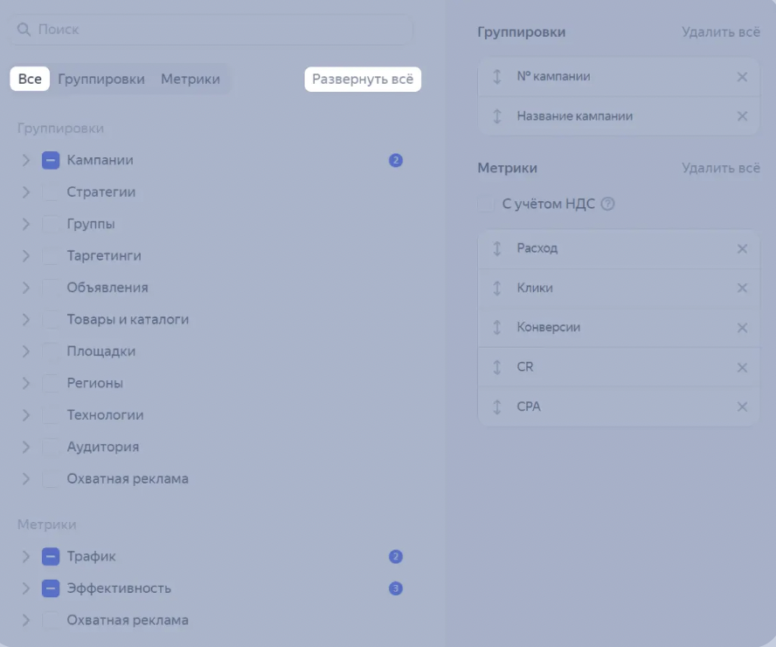Click reorder handle for Расход
776x647 pixels.
coord(497,248)
